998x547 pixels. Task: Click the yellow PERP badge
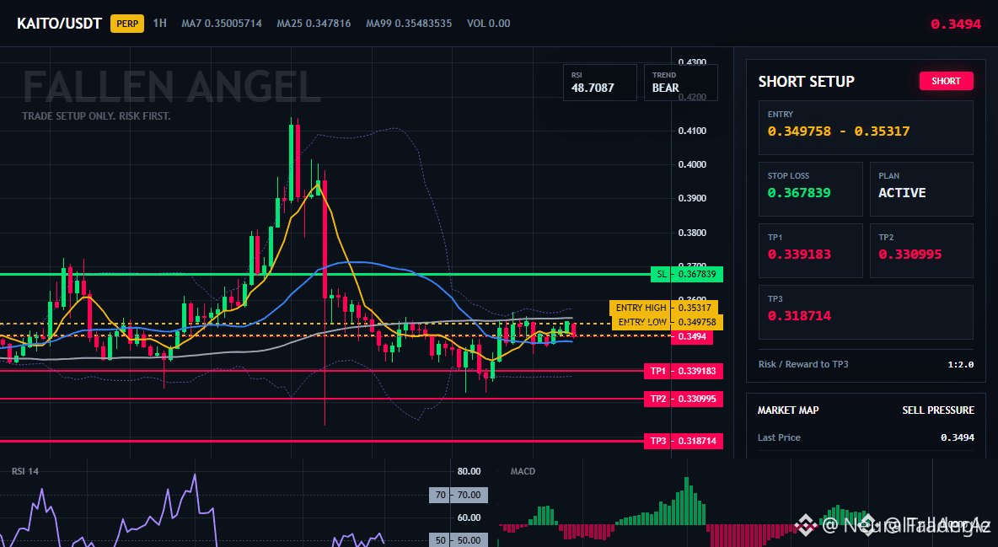(127, 24)
